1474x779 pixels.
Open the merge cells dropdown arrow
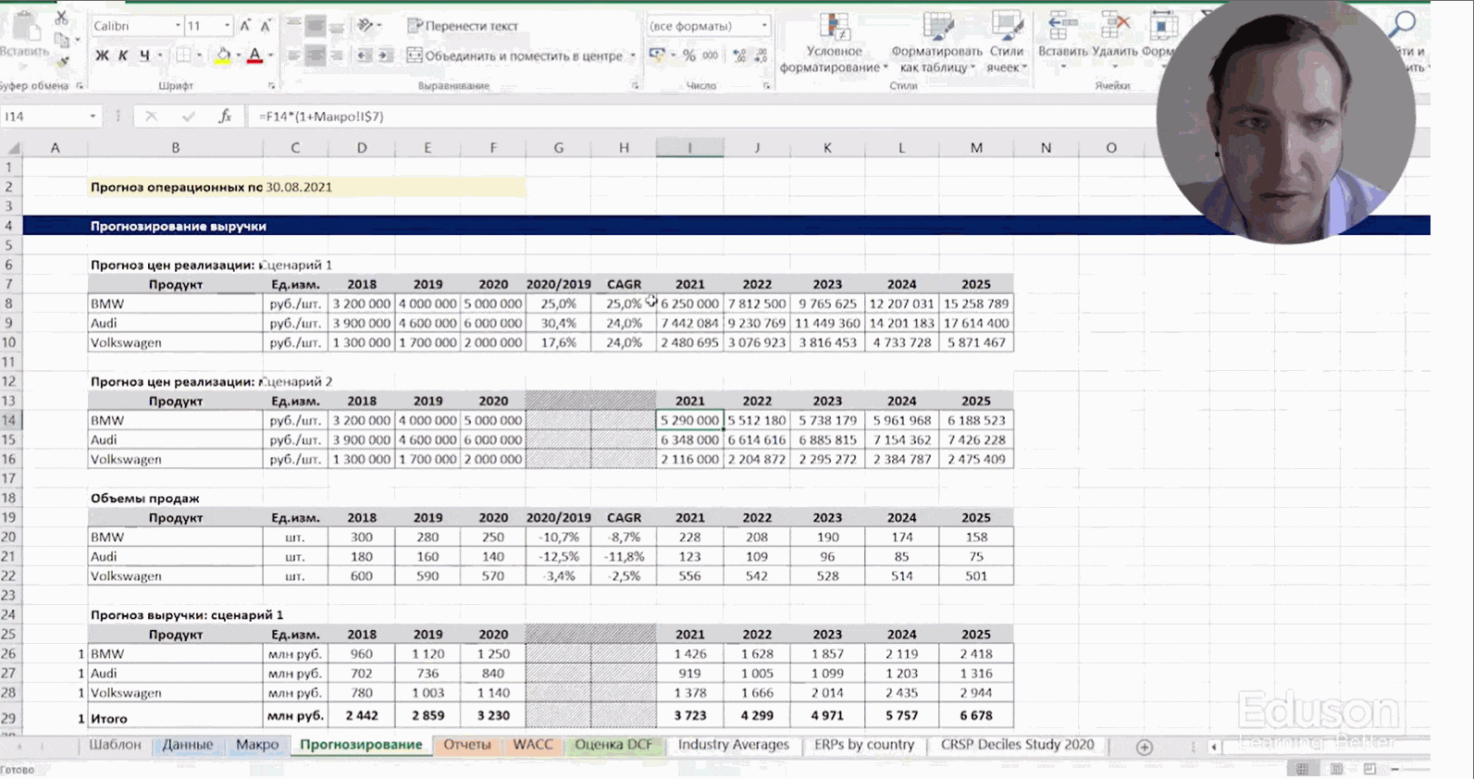pos(633,56)
